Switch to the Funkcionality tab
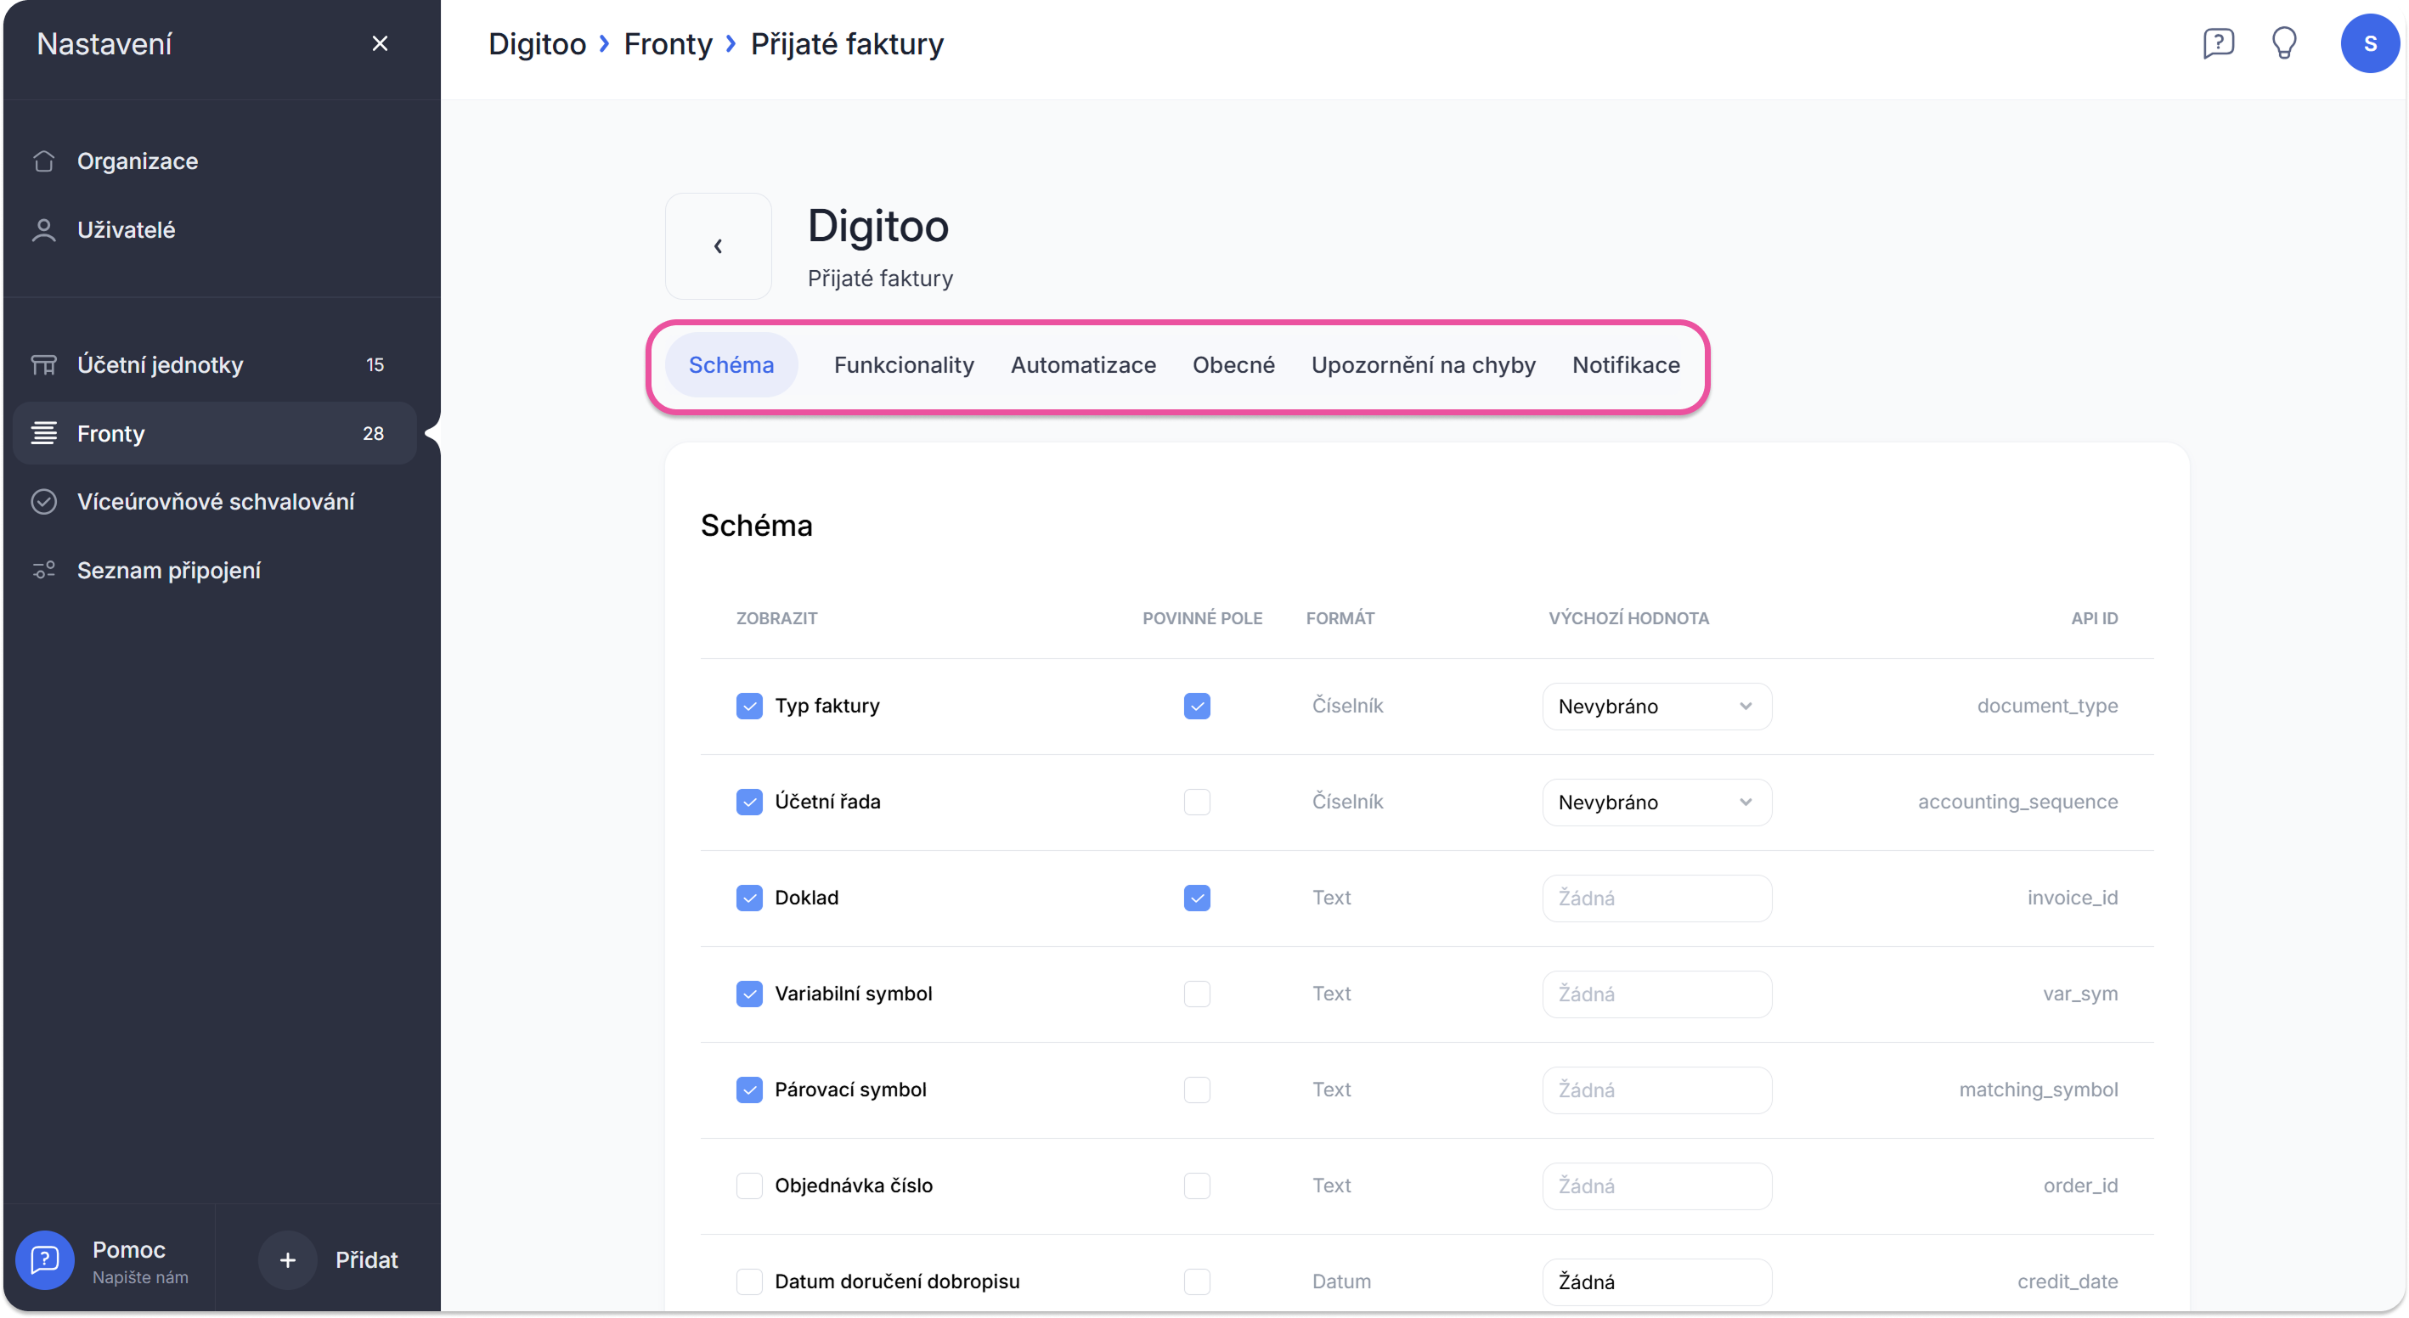 (904, 364)
